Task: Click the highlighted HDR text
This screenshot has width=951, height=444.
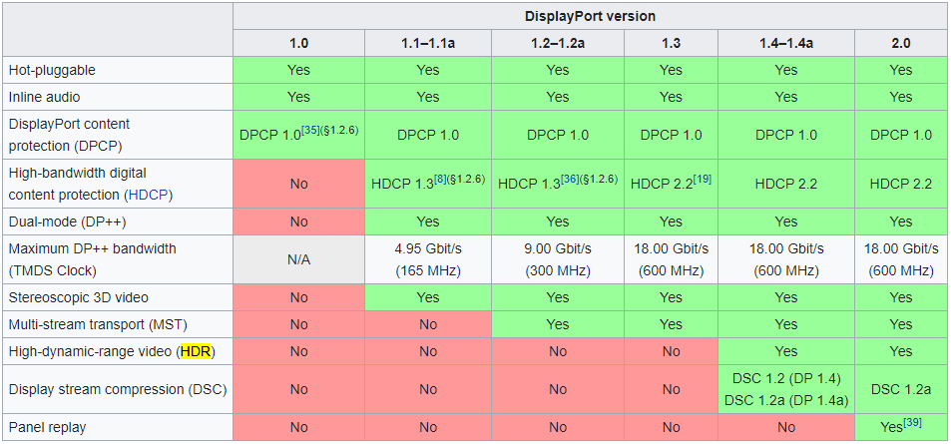Action: pyautogui.click(x=197, y=352)
